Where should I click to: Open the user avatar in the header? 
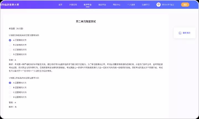click(x=159, y=5)
